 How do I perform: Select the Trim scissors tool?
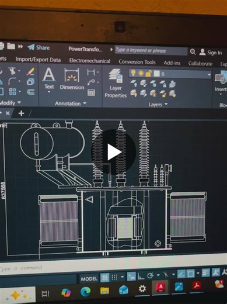coord(13,71)
